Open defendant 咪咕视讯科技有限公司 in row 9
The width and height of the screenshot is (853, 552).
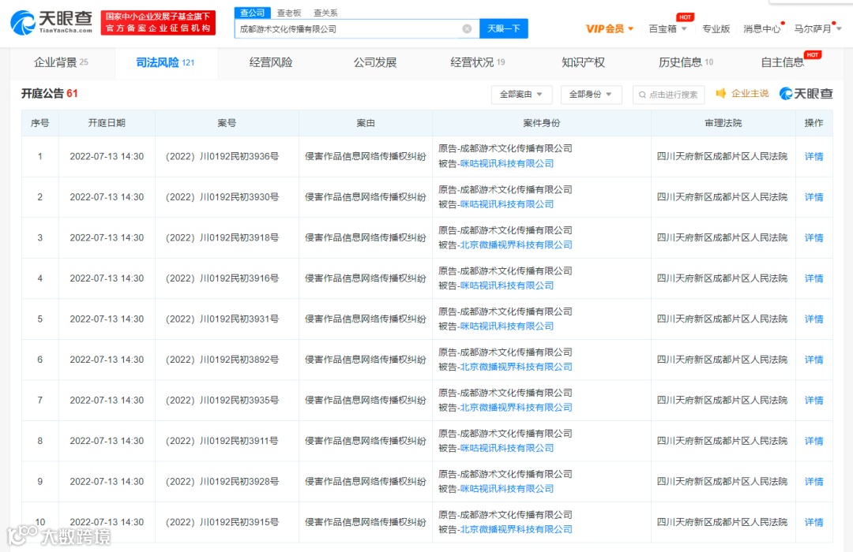pyautogui.click(x=507, y=489)
